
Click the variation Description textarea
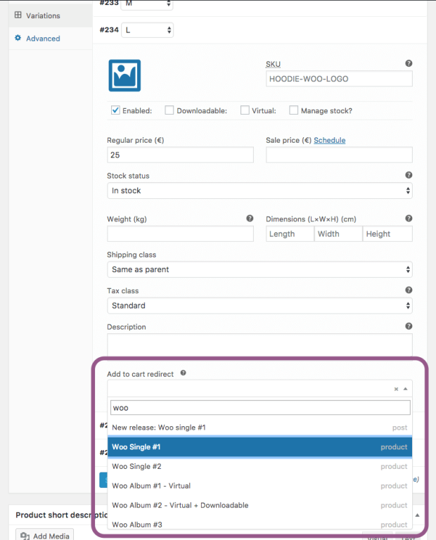point(259,345)
